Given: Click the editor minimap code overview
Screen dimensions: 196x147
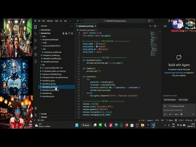Looking at the screenshot, I should 154,44.
